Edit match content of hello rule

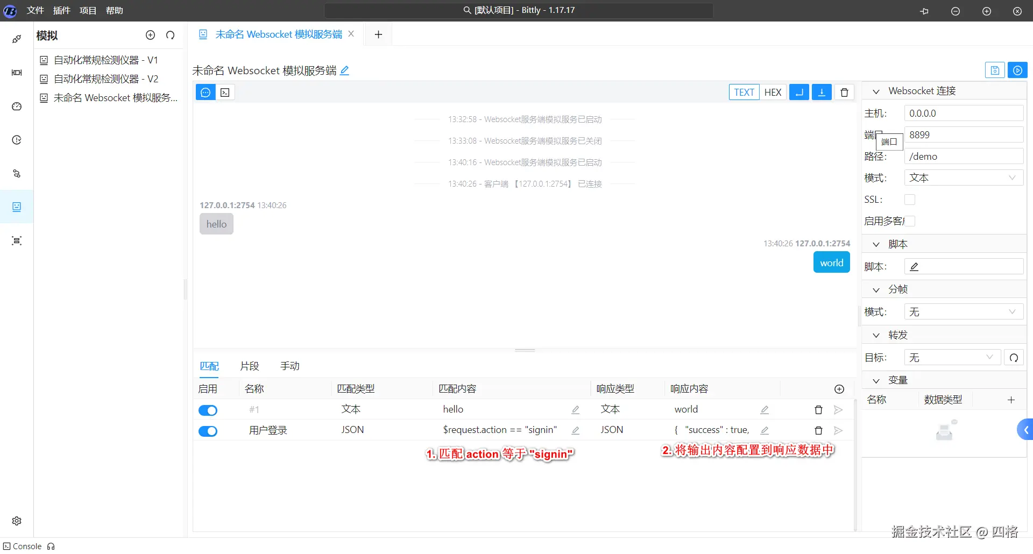[x=575, y=410]
